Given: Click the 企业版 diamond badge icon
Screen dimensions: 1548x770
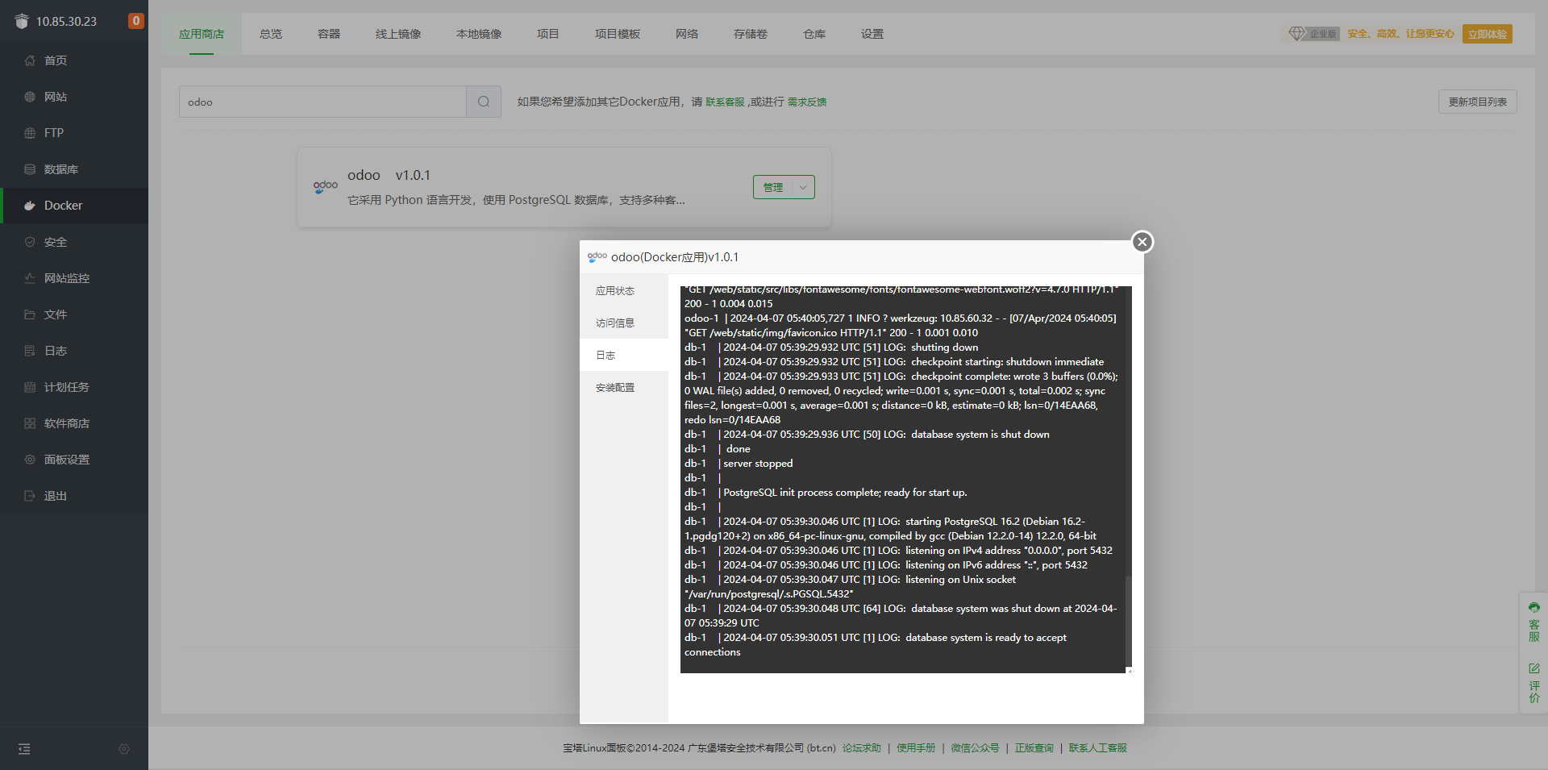Looking at the screenshot, I should [1296, 34].
